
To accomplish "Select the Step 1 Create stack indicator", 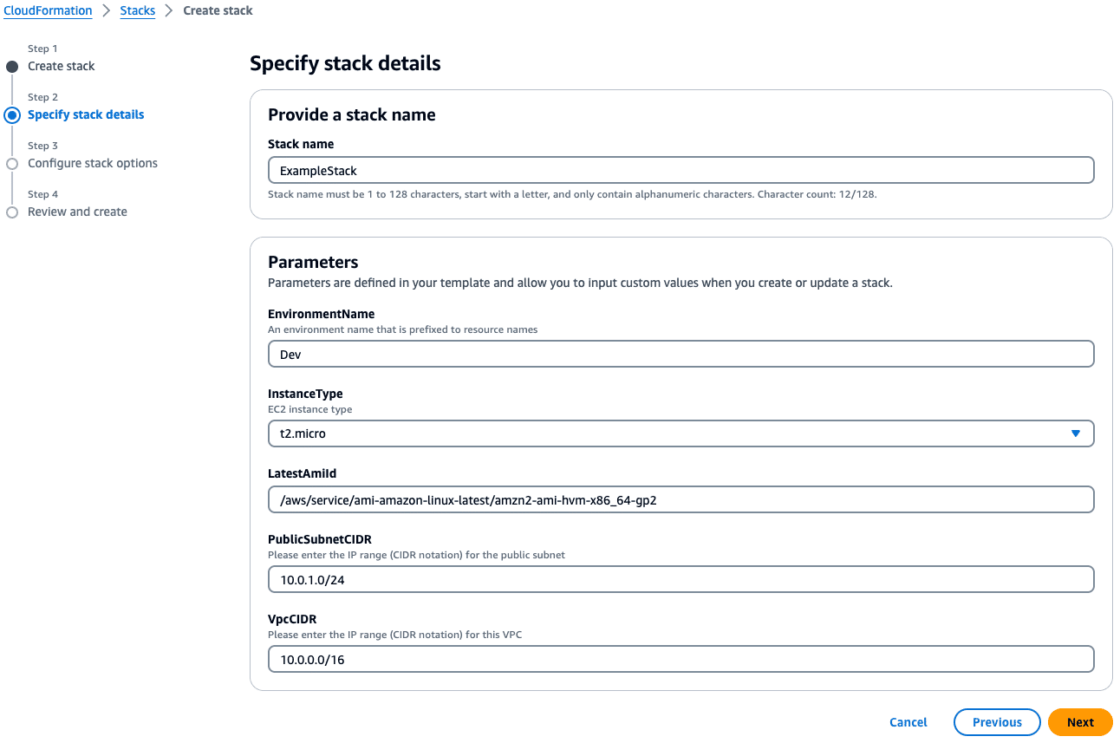I will (11, 66).
